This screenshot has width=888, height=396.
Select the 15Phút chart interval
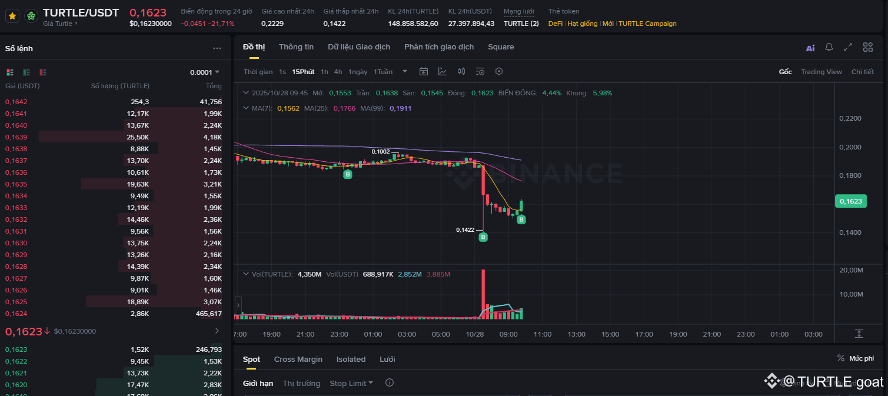click(x=303, y=72)
